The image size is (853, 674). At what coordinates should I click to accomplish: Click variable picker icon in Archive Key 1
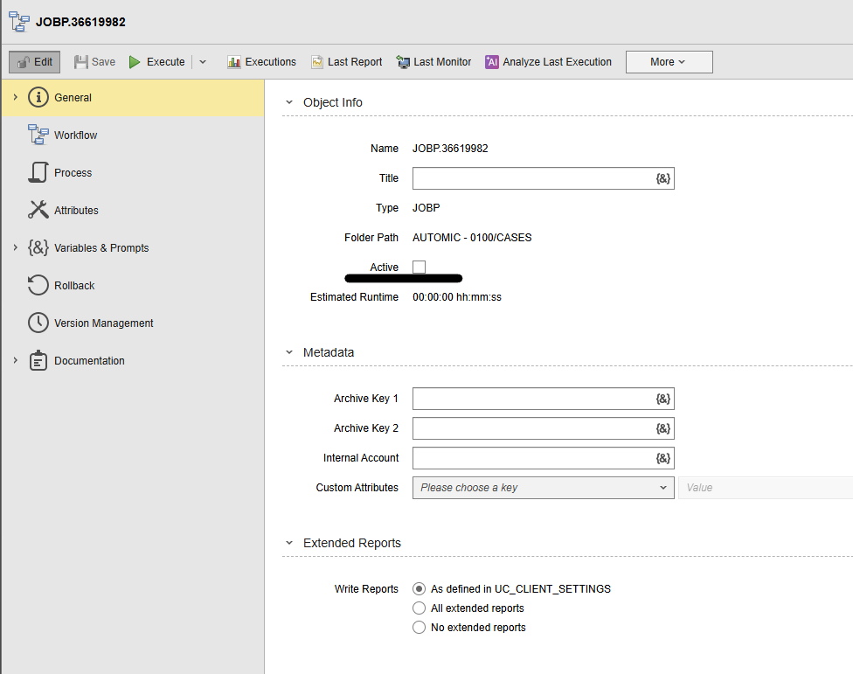pos(662,399)
